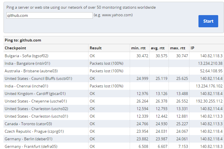Click the IP column header
This screenshot has width=224, height=149.
pyautogui.click(x=192, y=48)
